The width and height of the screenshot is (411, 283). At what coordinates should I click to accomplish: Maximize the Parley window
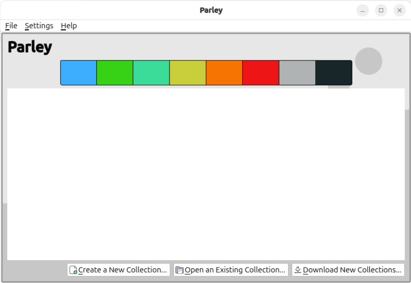tap(381, 11)
